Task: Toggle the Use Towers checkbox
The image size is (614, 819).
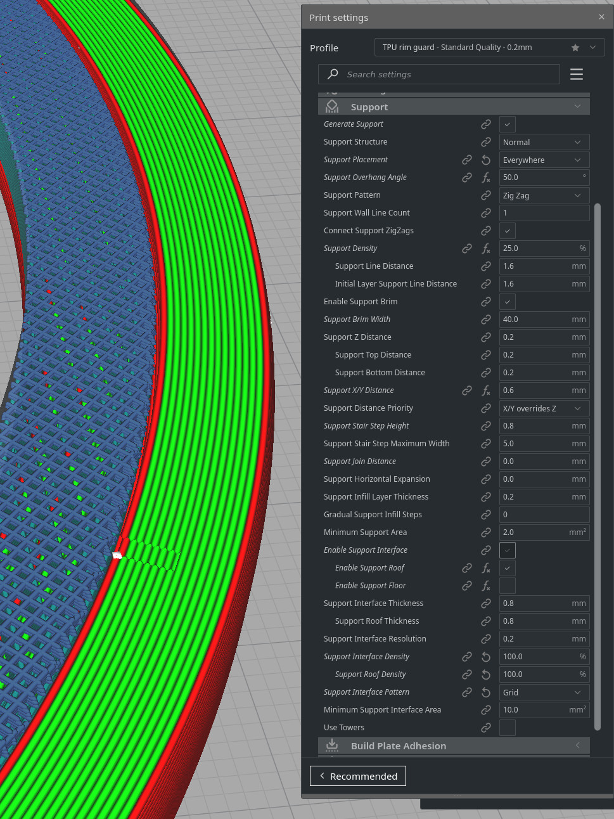Action: tap(508, 728)
